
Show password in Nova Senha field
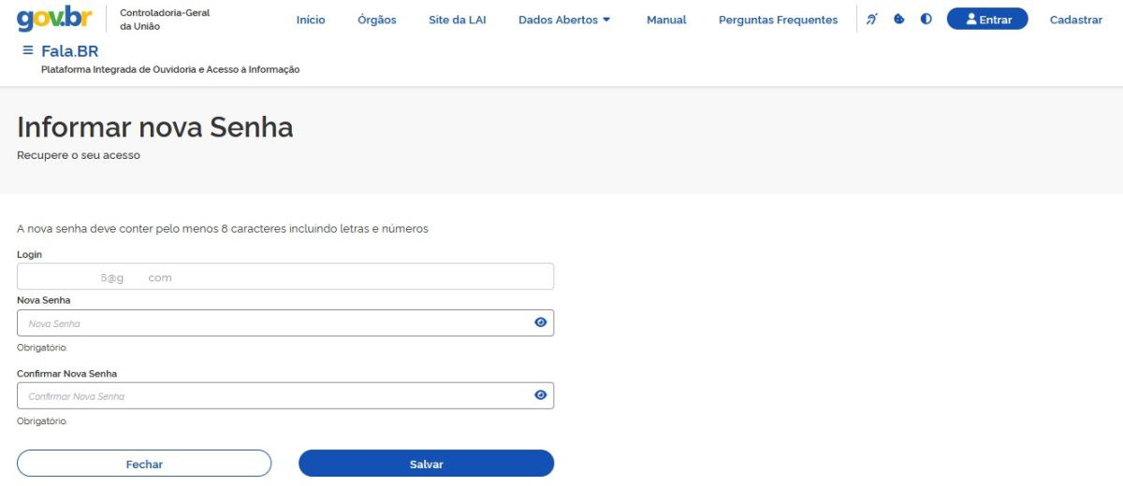pyautogui.click(x=541, y=322)
